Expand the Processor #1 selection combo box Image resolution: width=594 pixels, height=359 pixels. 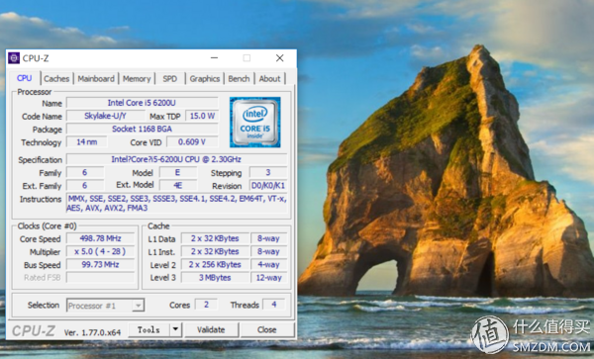(x=105, y=306)
